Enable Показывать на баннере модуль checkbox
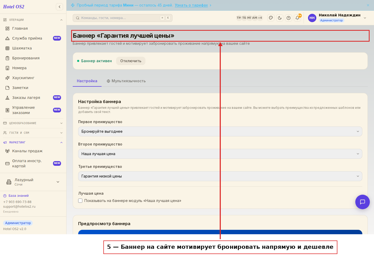374x260 pixels. pos(80,201)
